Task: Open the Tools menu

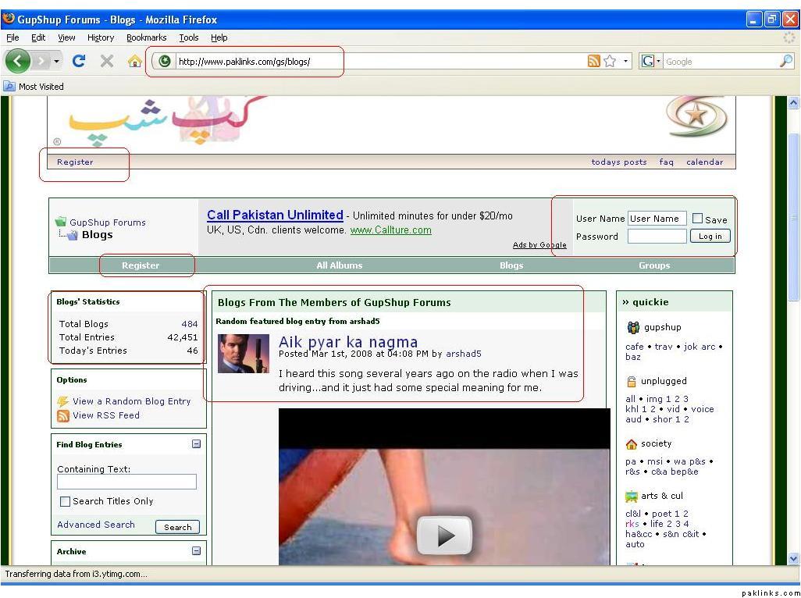Action: (x=188, y=37)
